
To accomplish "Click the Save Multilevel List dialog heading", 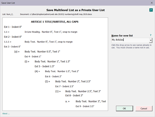I will 75,10.
